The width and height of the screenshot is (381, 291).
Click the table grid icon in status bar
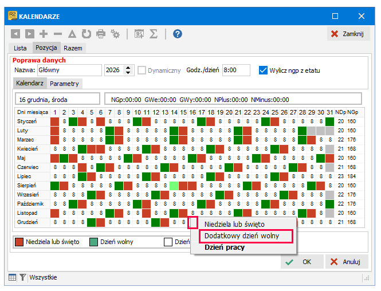click(12, 277)
